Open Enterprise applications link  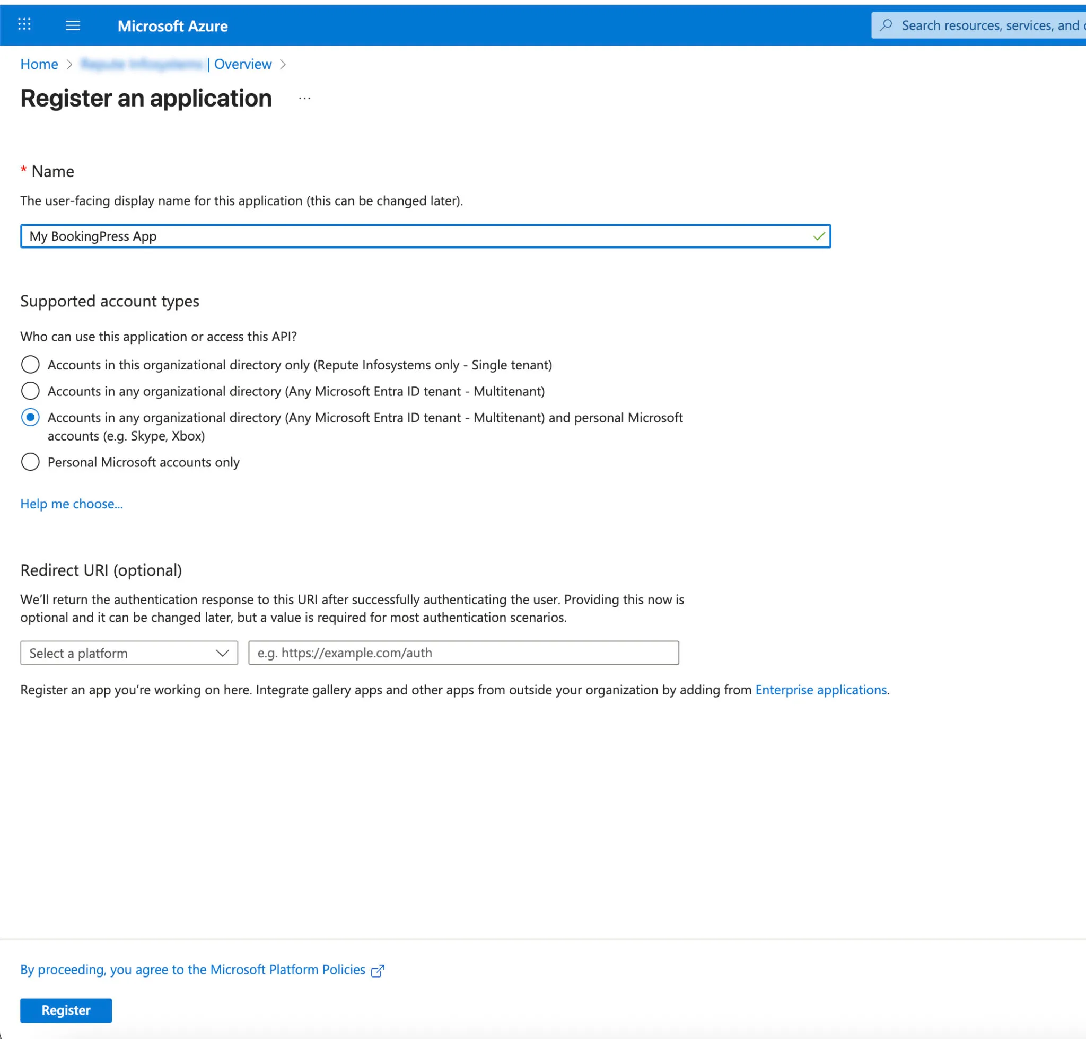point(821,690)
